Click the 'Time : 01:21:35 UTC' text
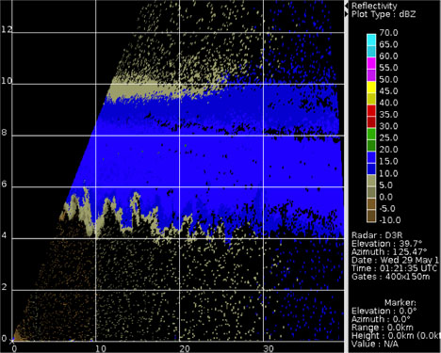The image size is (441, 353). click(x=394, y=268)
